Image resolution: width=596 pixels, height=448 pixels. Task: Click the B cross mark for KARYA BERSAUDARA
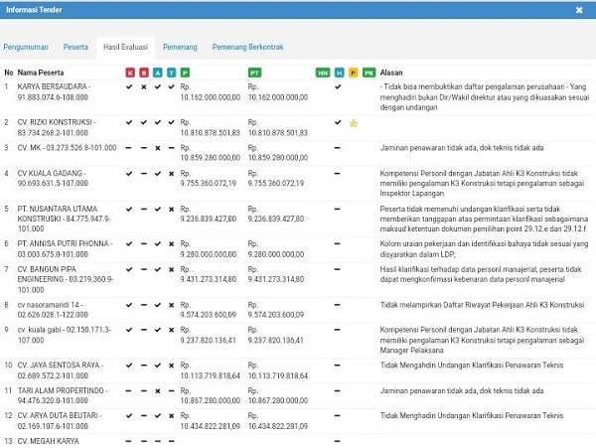pyautogui.click(x=144, y=87)
